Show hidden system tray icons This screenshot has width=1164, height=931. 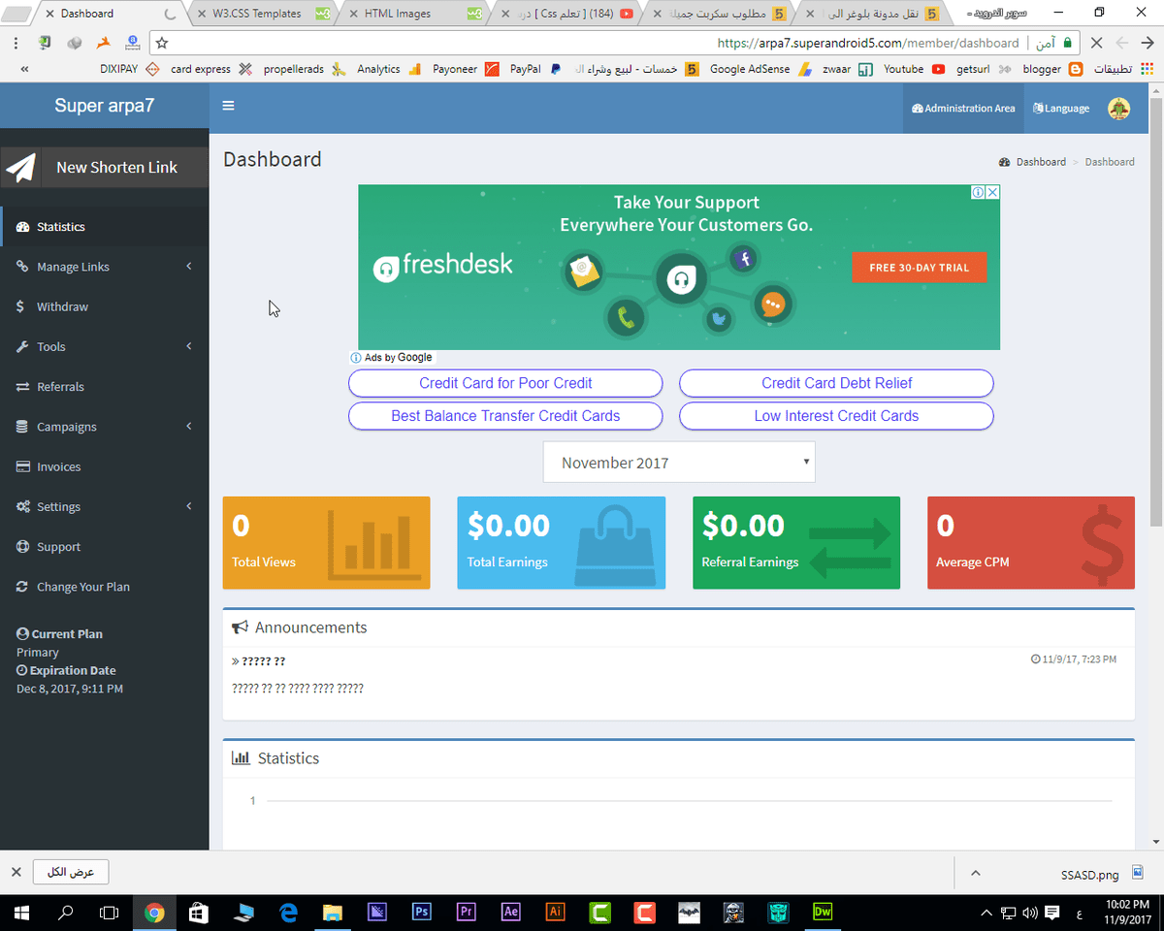tap(986, 913)
